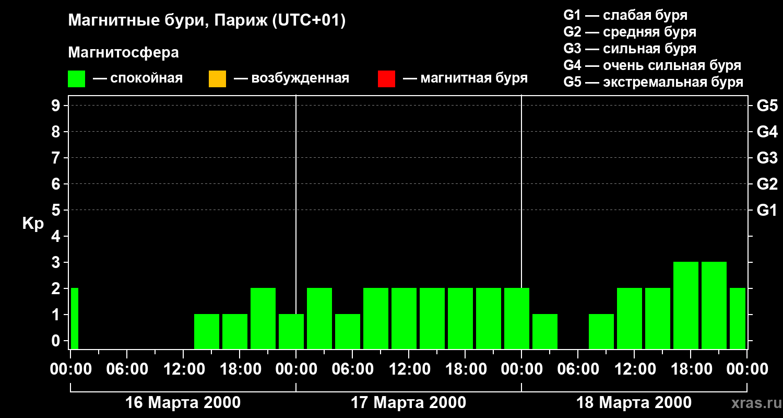783x418 pixels.
Task: Click the G3 label on right axis
Action: (x=767, y=158)
